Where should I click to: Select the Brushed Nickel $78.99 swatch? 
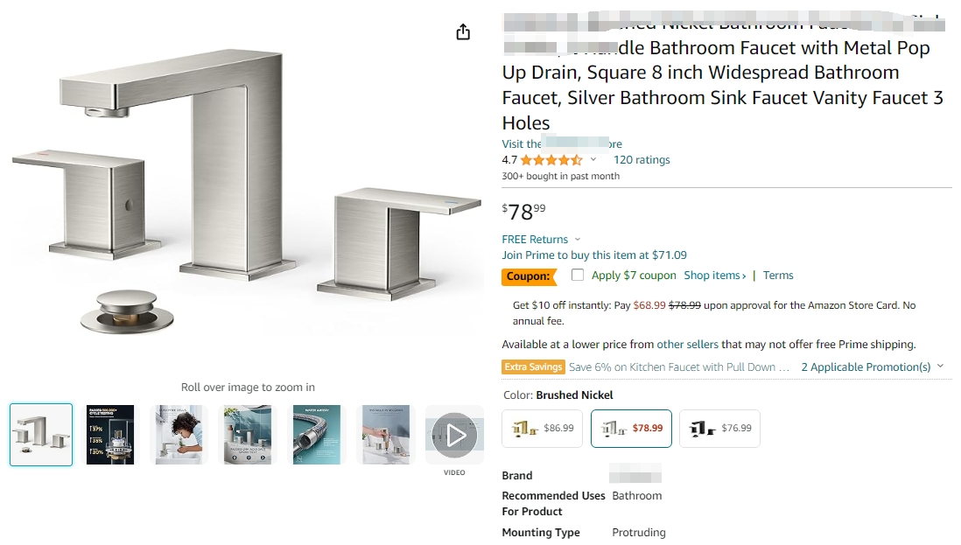(x=631, y=429)
